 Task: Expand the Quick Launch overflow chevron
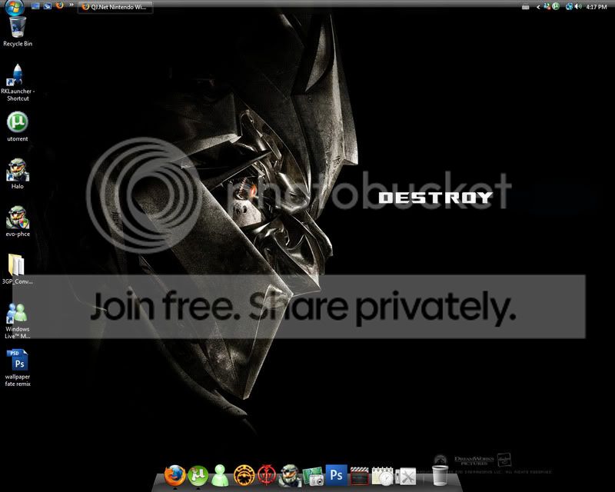71,5
